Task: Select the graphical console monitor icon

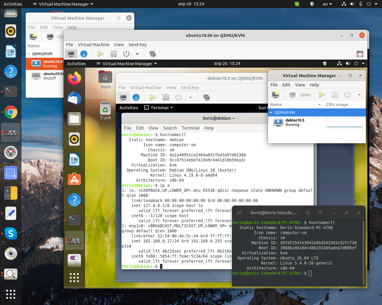Action: 71,54
